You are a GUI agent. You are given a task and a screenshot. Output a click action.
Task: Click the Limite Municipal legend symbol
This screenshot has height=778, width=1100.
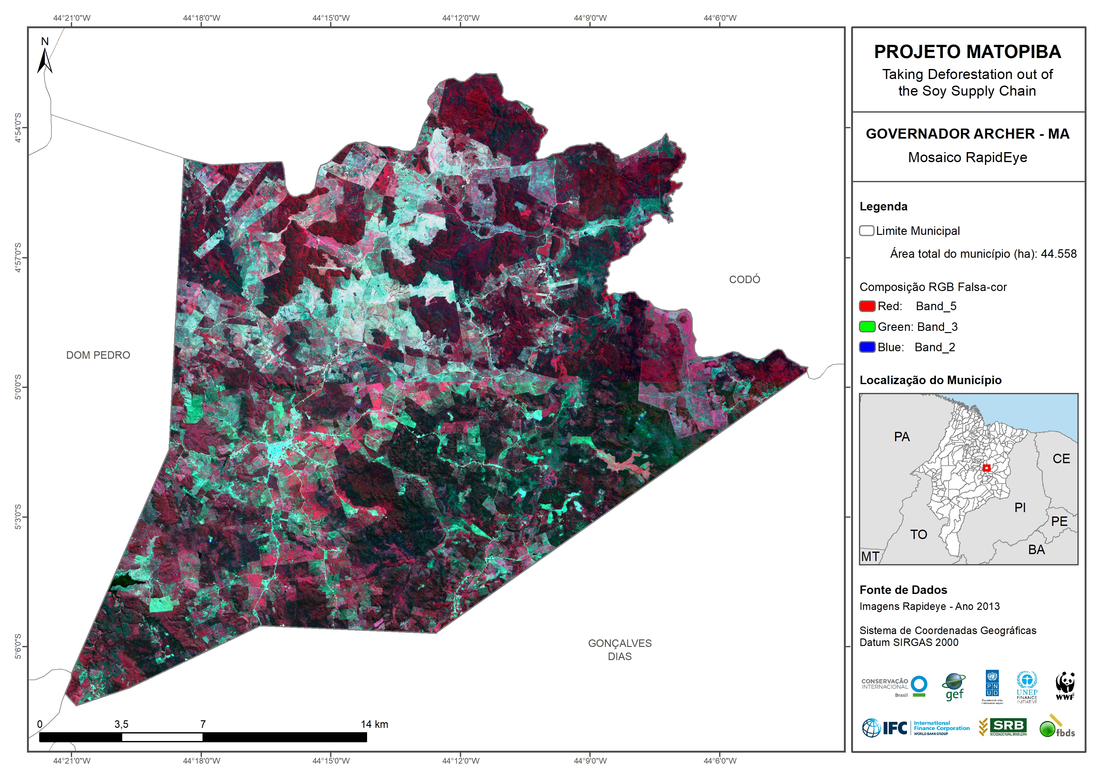866,231
